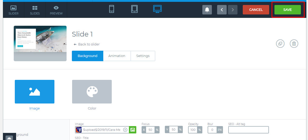Go to the previous slide arrow

[x=222, y=10]
